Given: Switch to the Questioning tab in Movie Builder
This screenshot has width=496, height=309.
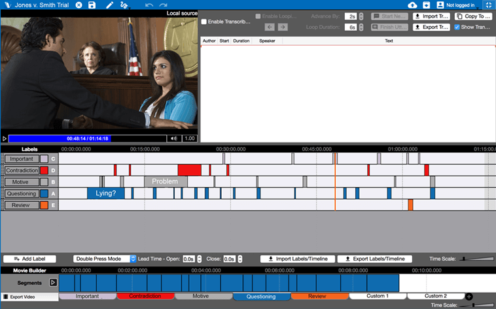Looking at the screenshot, I should [262, 297].
